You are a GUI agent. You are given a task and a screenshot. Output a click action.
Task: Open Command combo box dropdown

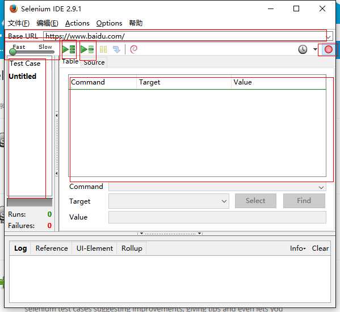coord(321,188)
